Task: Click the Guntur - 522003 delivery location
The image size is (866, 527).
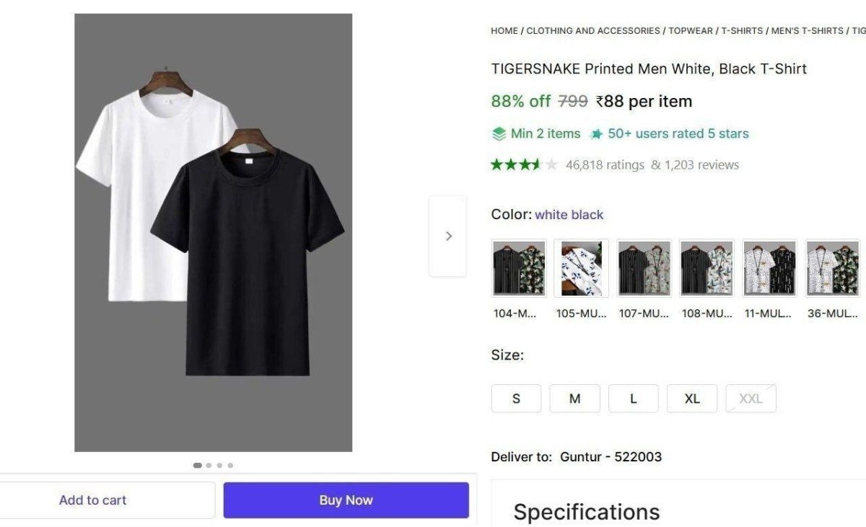Action: [611, 456]
